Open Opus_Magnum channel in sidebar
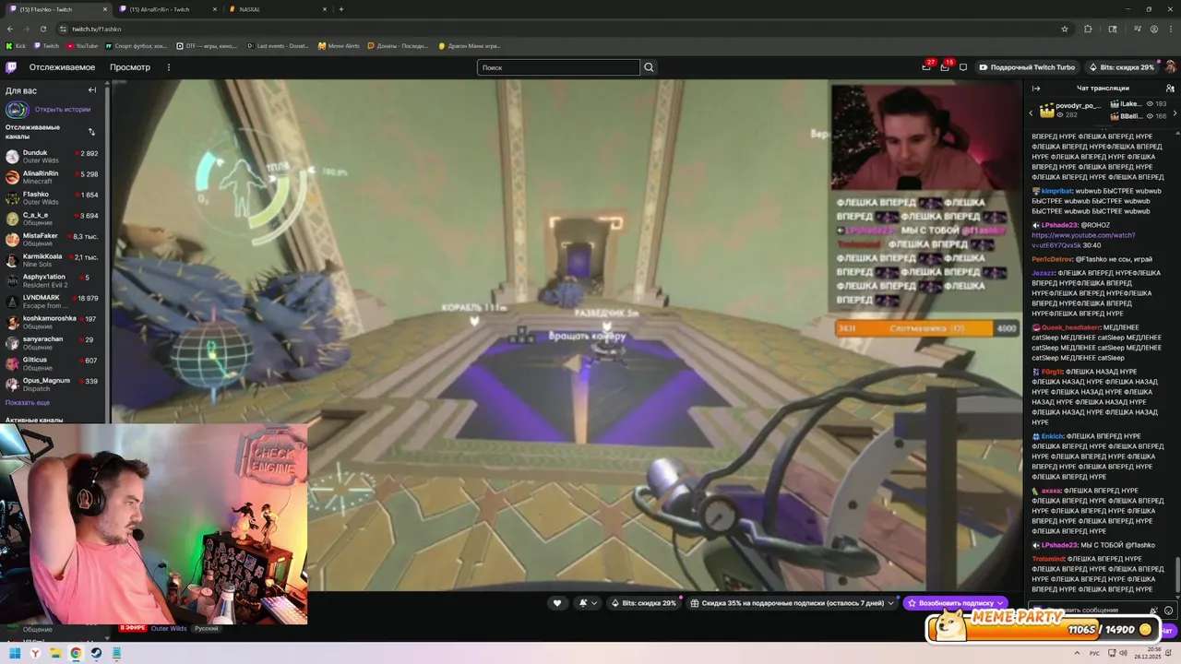This screenshot has height=664, width=1181. tap(54, 384)
